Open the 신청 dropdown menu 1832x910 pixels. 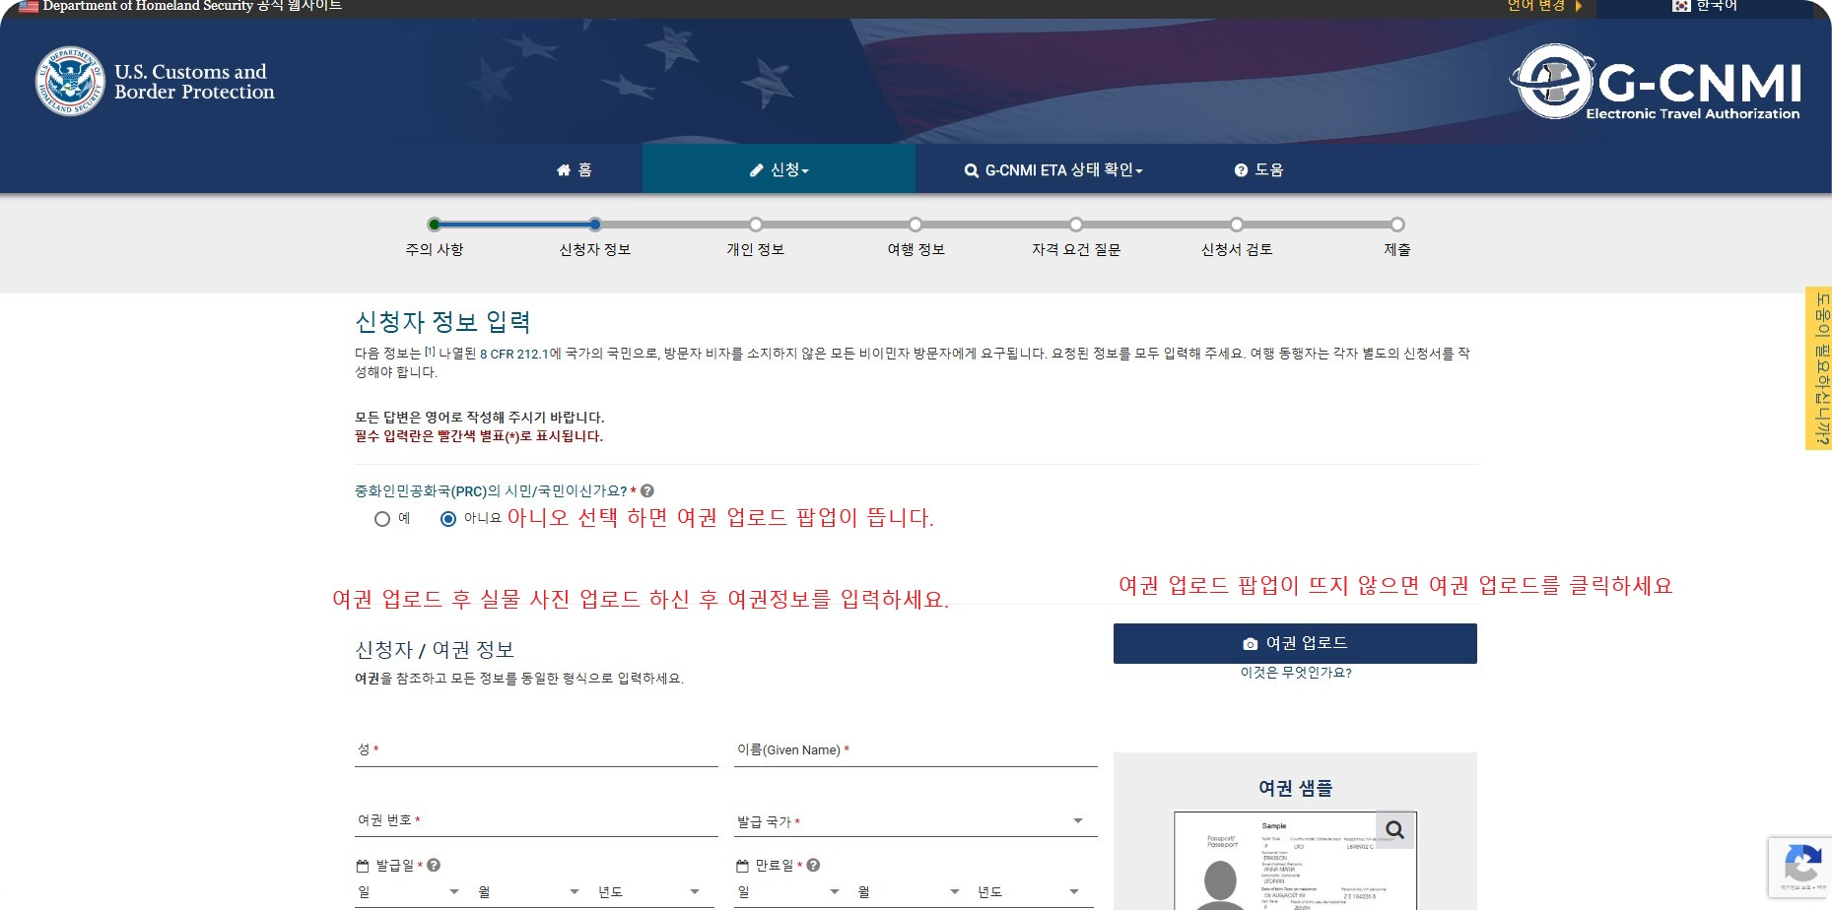(x=779, y=169)
